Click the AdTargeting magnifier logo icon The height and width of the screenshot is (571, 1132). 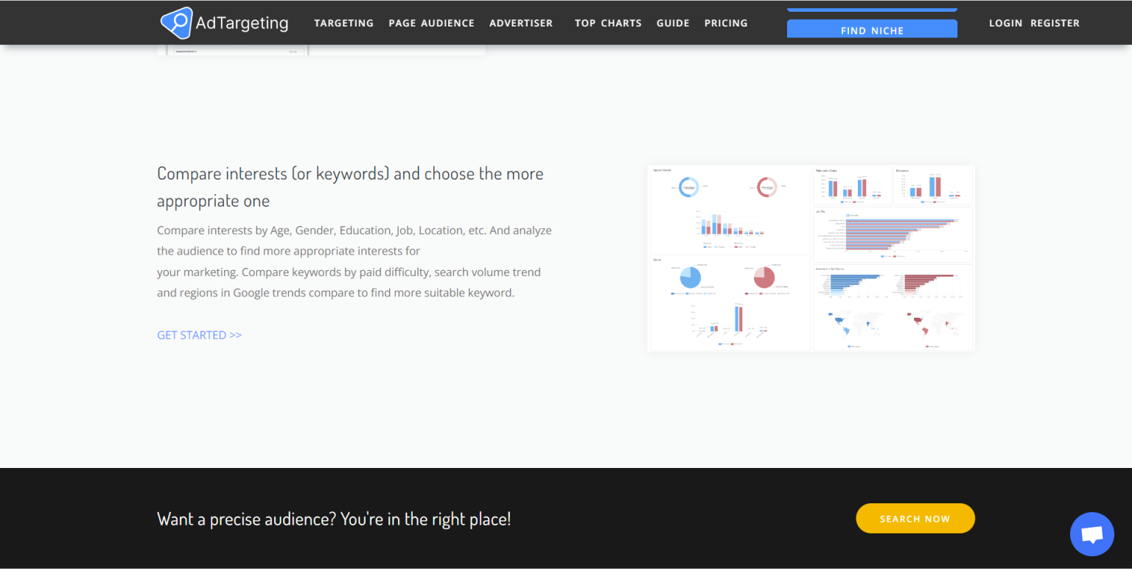[176, 23]
